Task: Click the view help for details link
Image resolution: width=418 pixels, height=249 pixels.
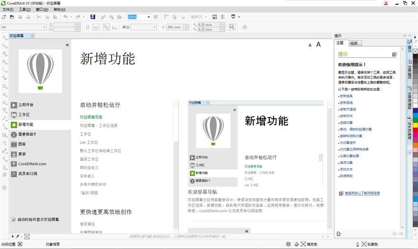Action: (x=362, y=193)
